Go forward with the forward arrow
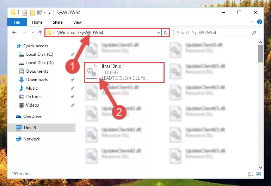The height and width of the screenshot is (186, 271). [x=25, y=32]
